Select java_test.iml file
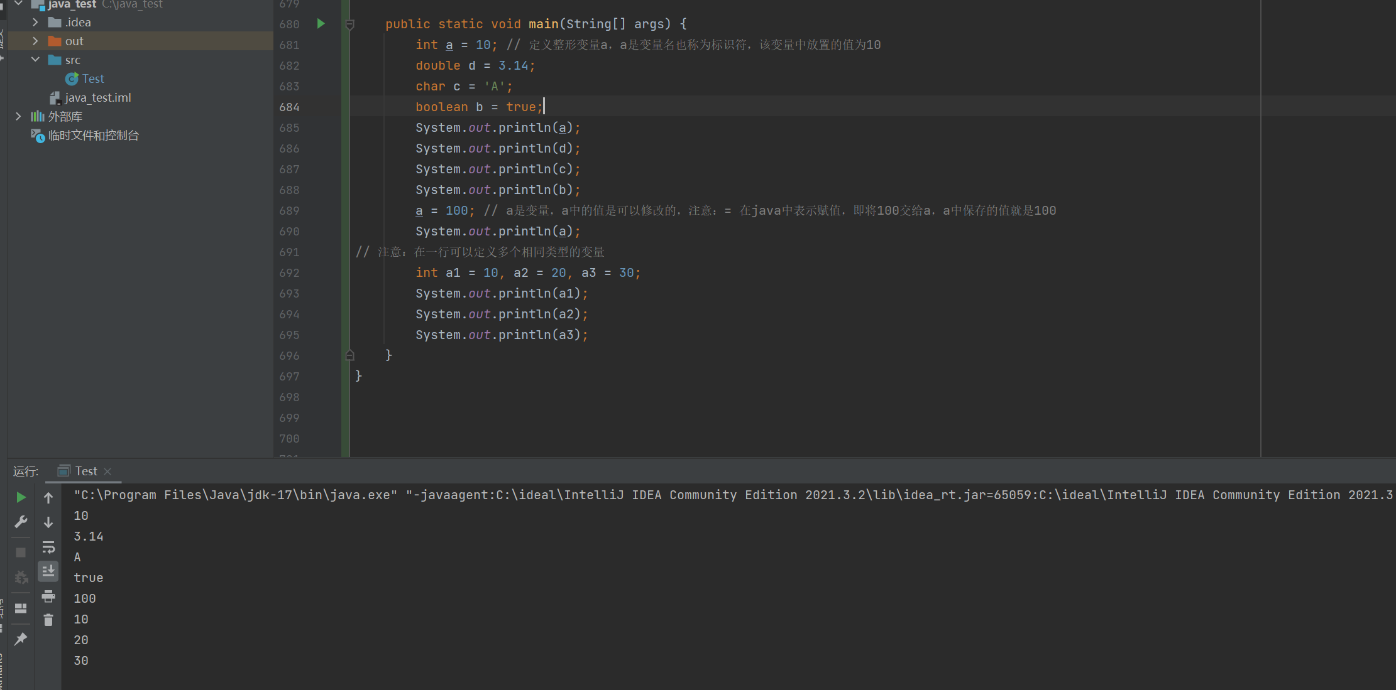Viewport: 1396px width, 690px height. [x=97, y=97]
